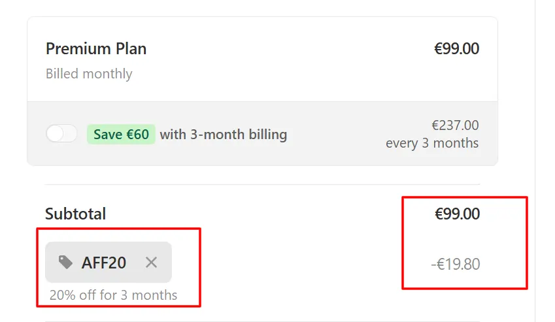The height and width of the screenshot is (322, 555).
Task: Click the Subtotal amount €99.00
Action: (458, 214)
